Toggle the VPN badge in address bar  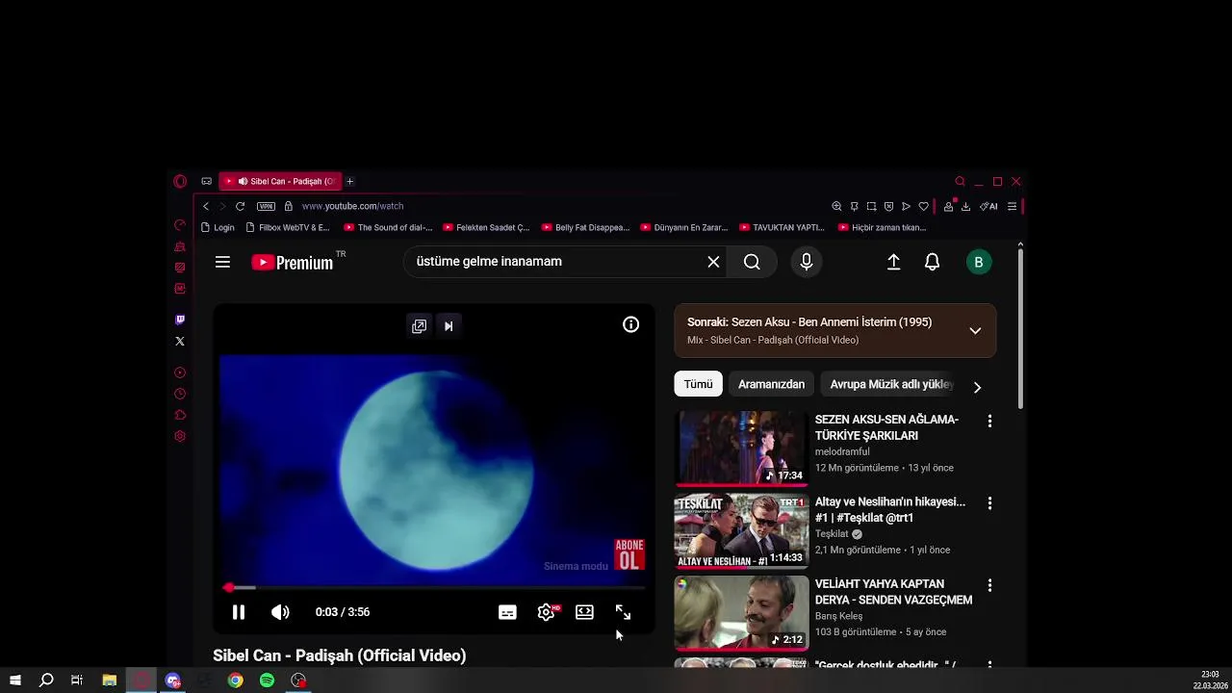click(266, 206)
